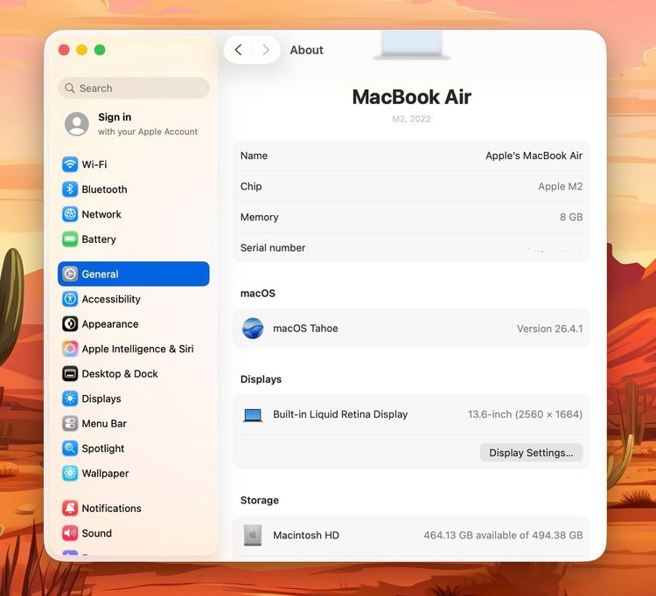Click the Appearance icon in sidebar
Screen dimensions: 656x596
pyautogui.click(x=70, y=324)
